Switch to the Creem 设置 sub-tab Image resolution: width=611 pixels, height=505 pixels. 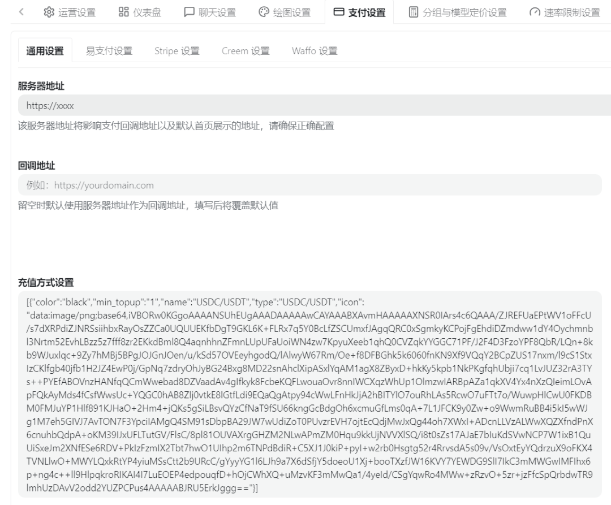click(246, 51)
